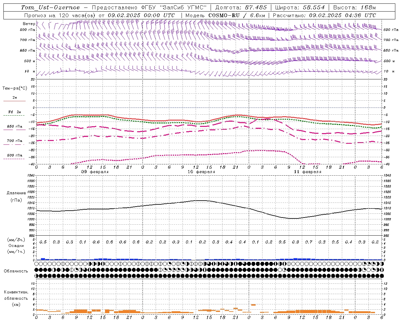Click the 'Облачность' cloud cover label
This screenshot has height=320, width=400.
16,271
